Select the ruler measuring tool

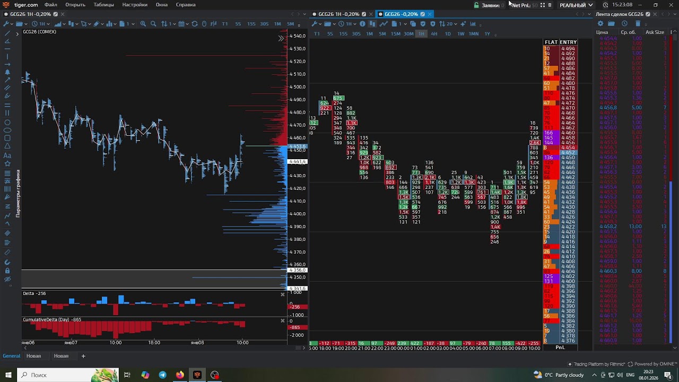pos(7,253)
